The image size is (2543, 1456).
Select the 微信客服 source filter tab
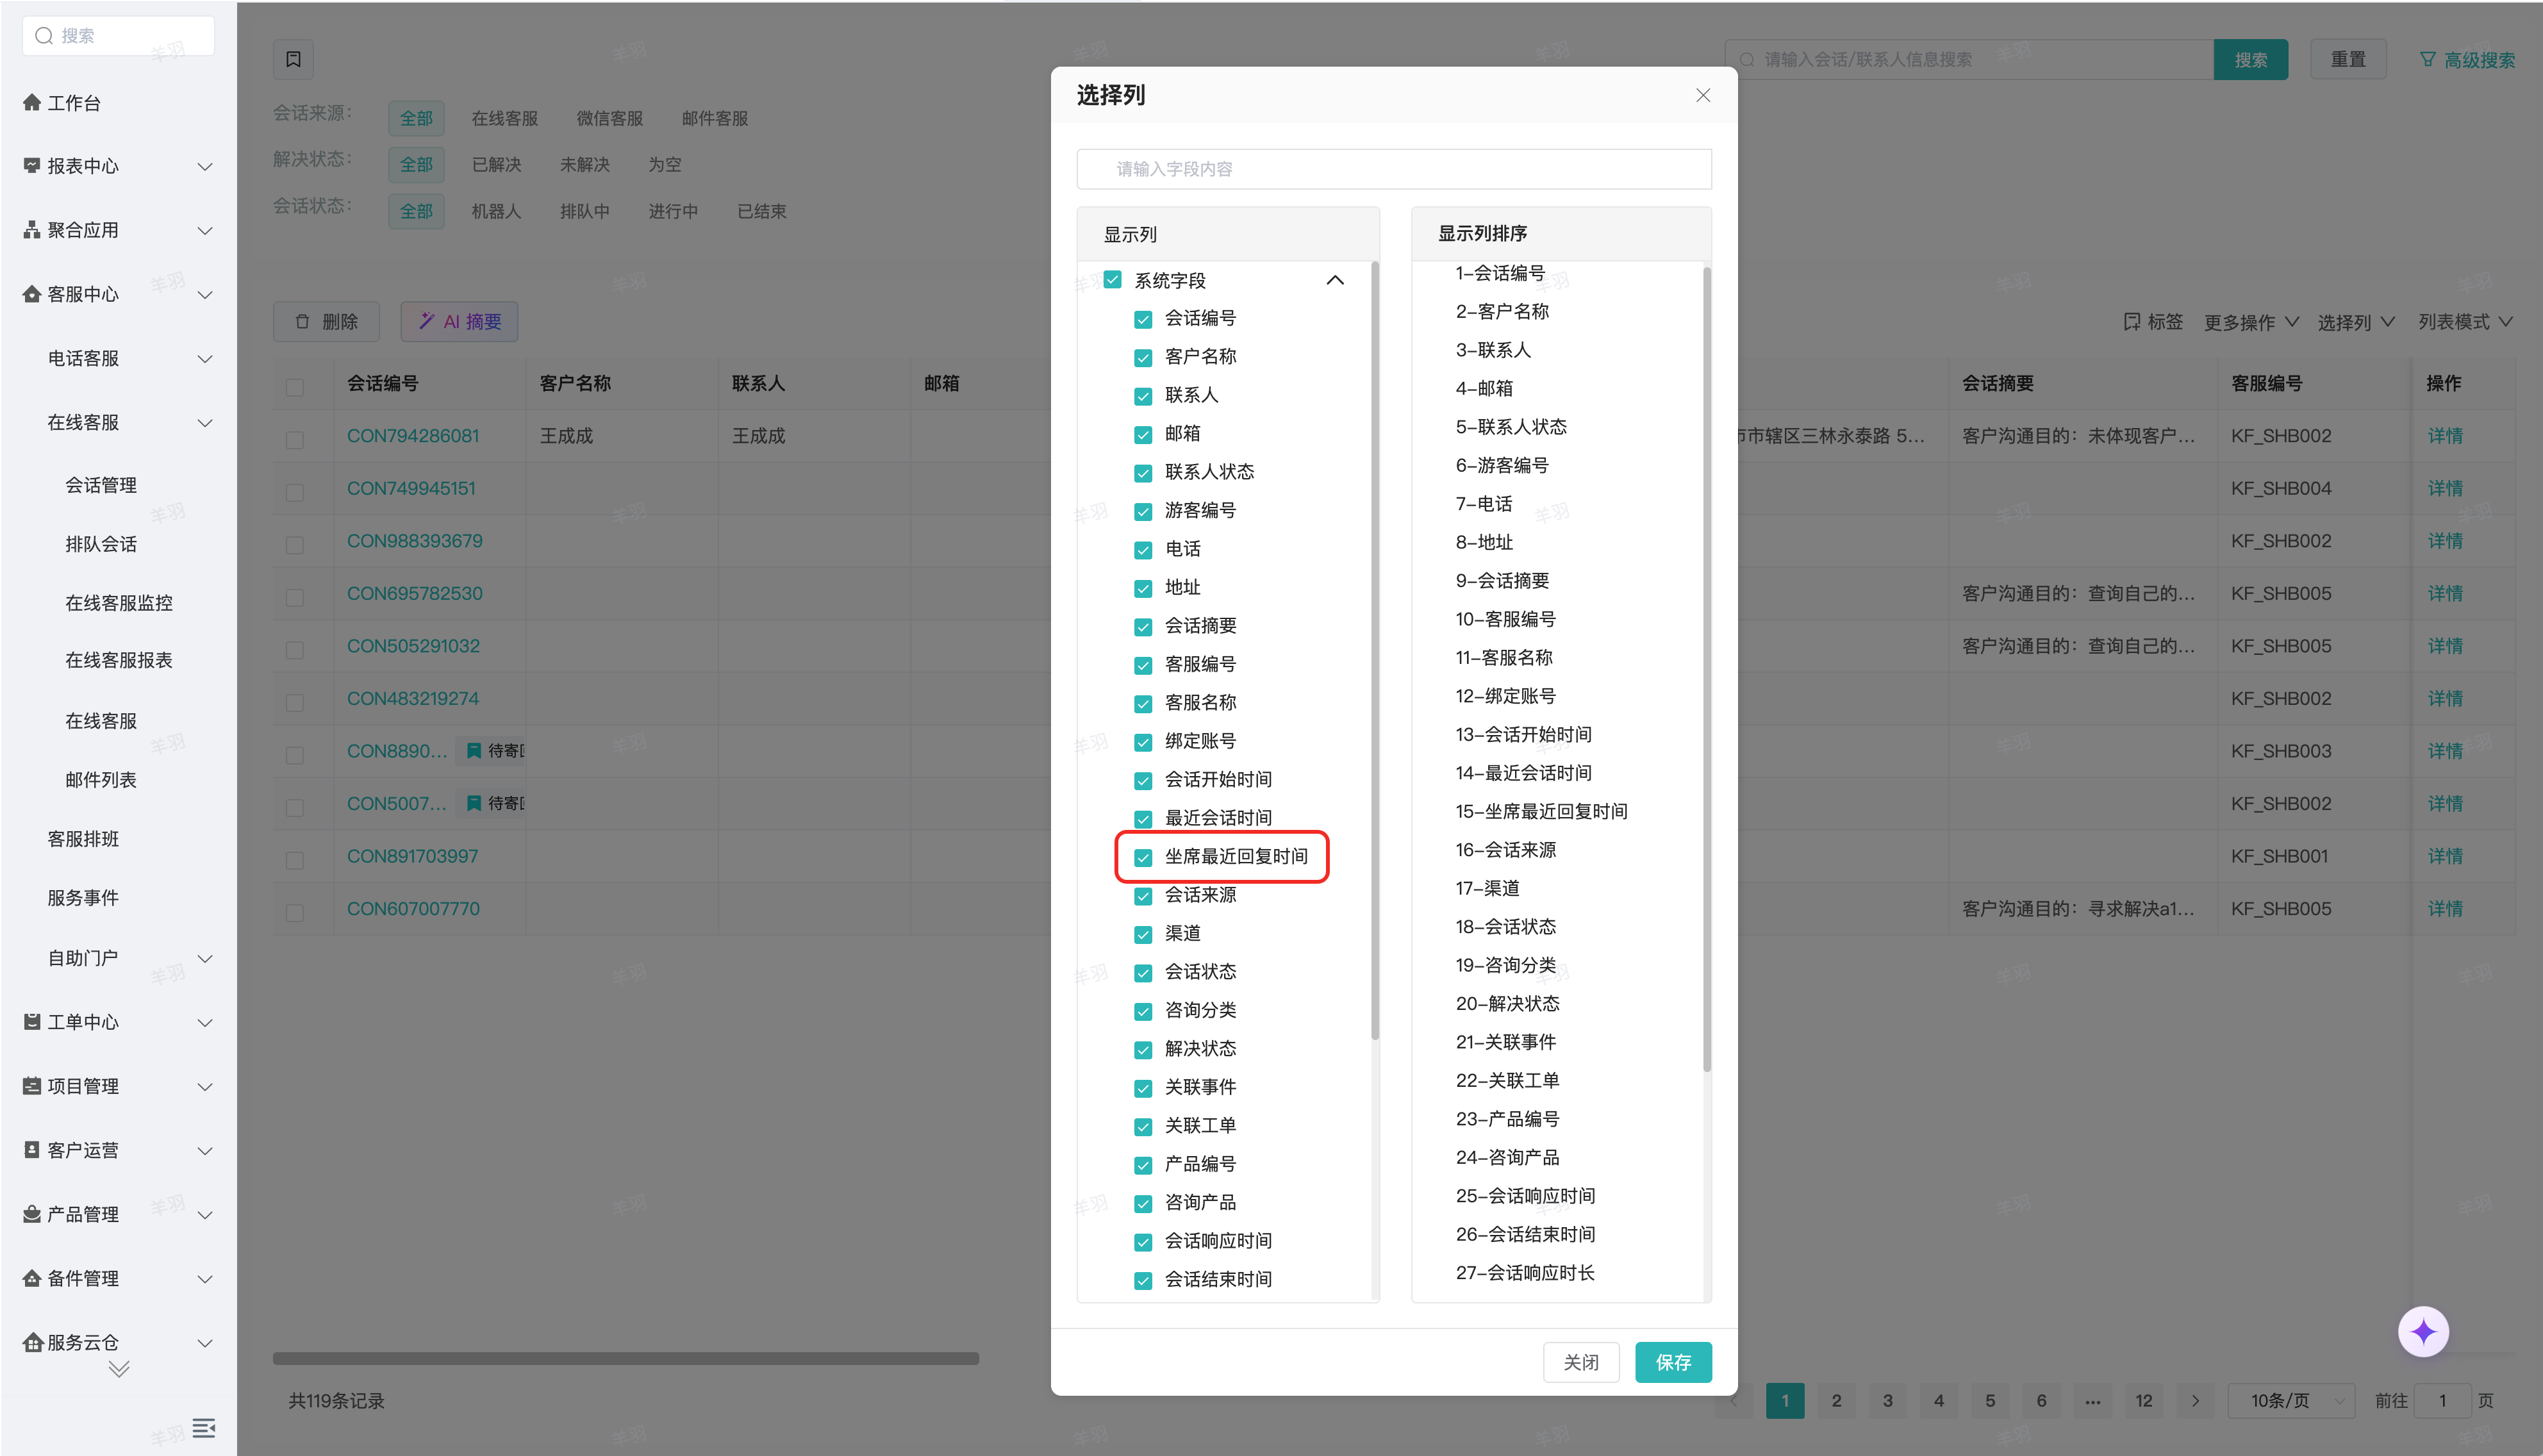click(x=610, y=118)
